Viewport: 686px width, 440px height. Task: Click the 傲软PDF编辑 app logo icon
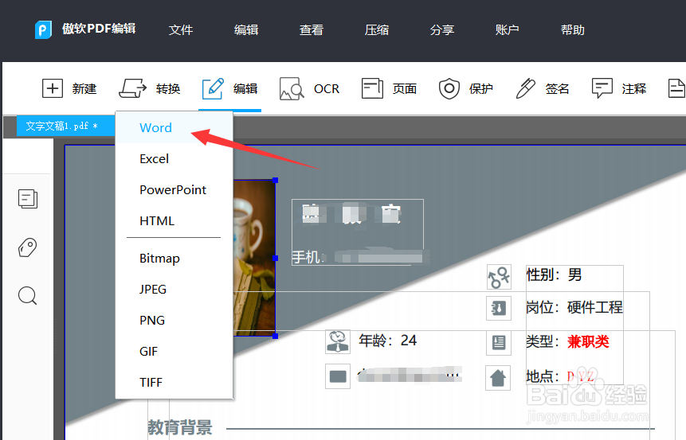(43, 29)
